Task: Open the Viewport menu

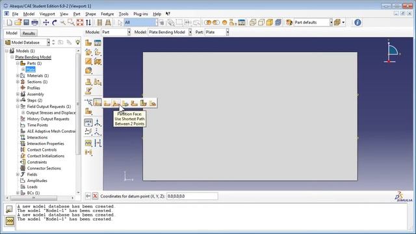Action: click(x=47, y=14)
